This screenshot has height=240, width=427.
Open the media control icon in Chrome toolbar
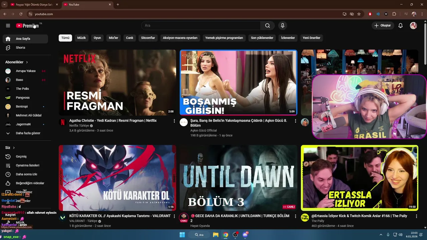406,14
